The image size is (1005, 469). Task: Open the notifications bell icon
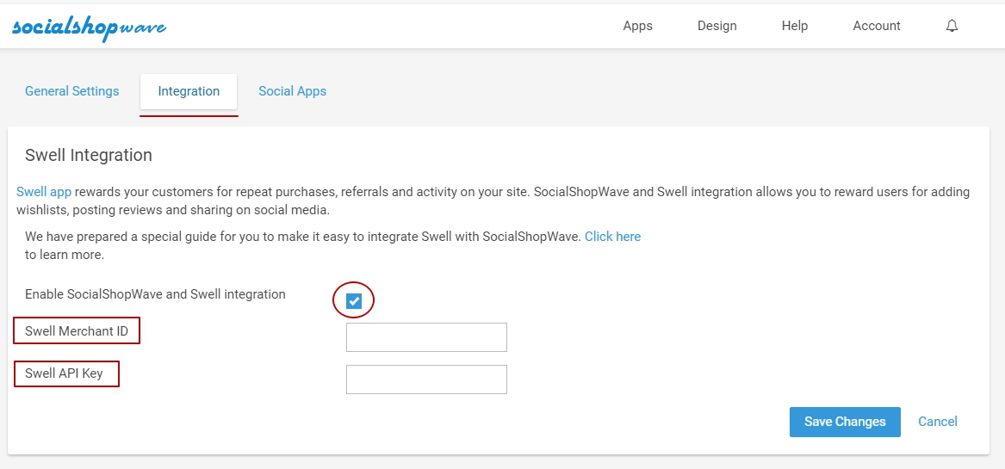coord(952,27)
